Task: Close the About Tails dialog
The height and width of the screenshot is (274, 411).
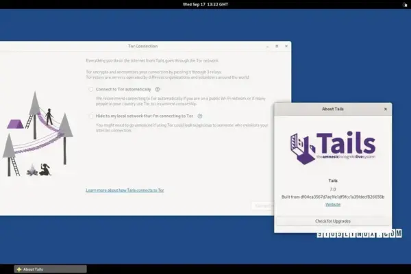Action: point(385,109)
